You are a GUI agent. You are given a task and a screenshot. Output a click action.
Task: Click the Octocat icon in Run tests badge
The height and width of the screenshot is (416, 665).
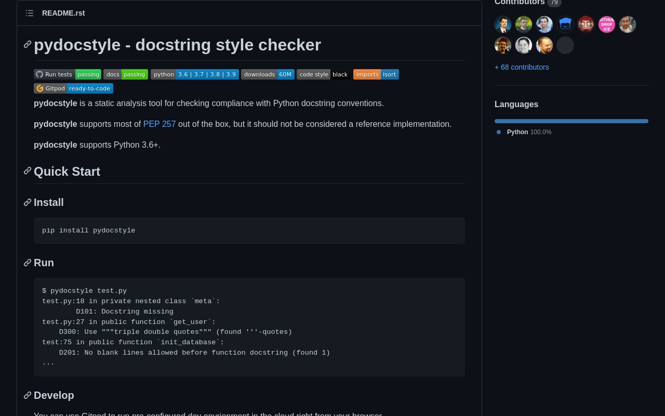40,74
